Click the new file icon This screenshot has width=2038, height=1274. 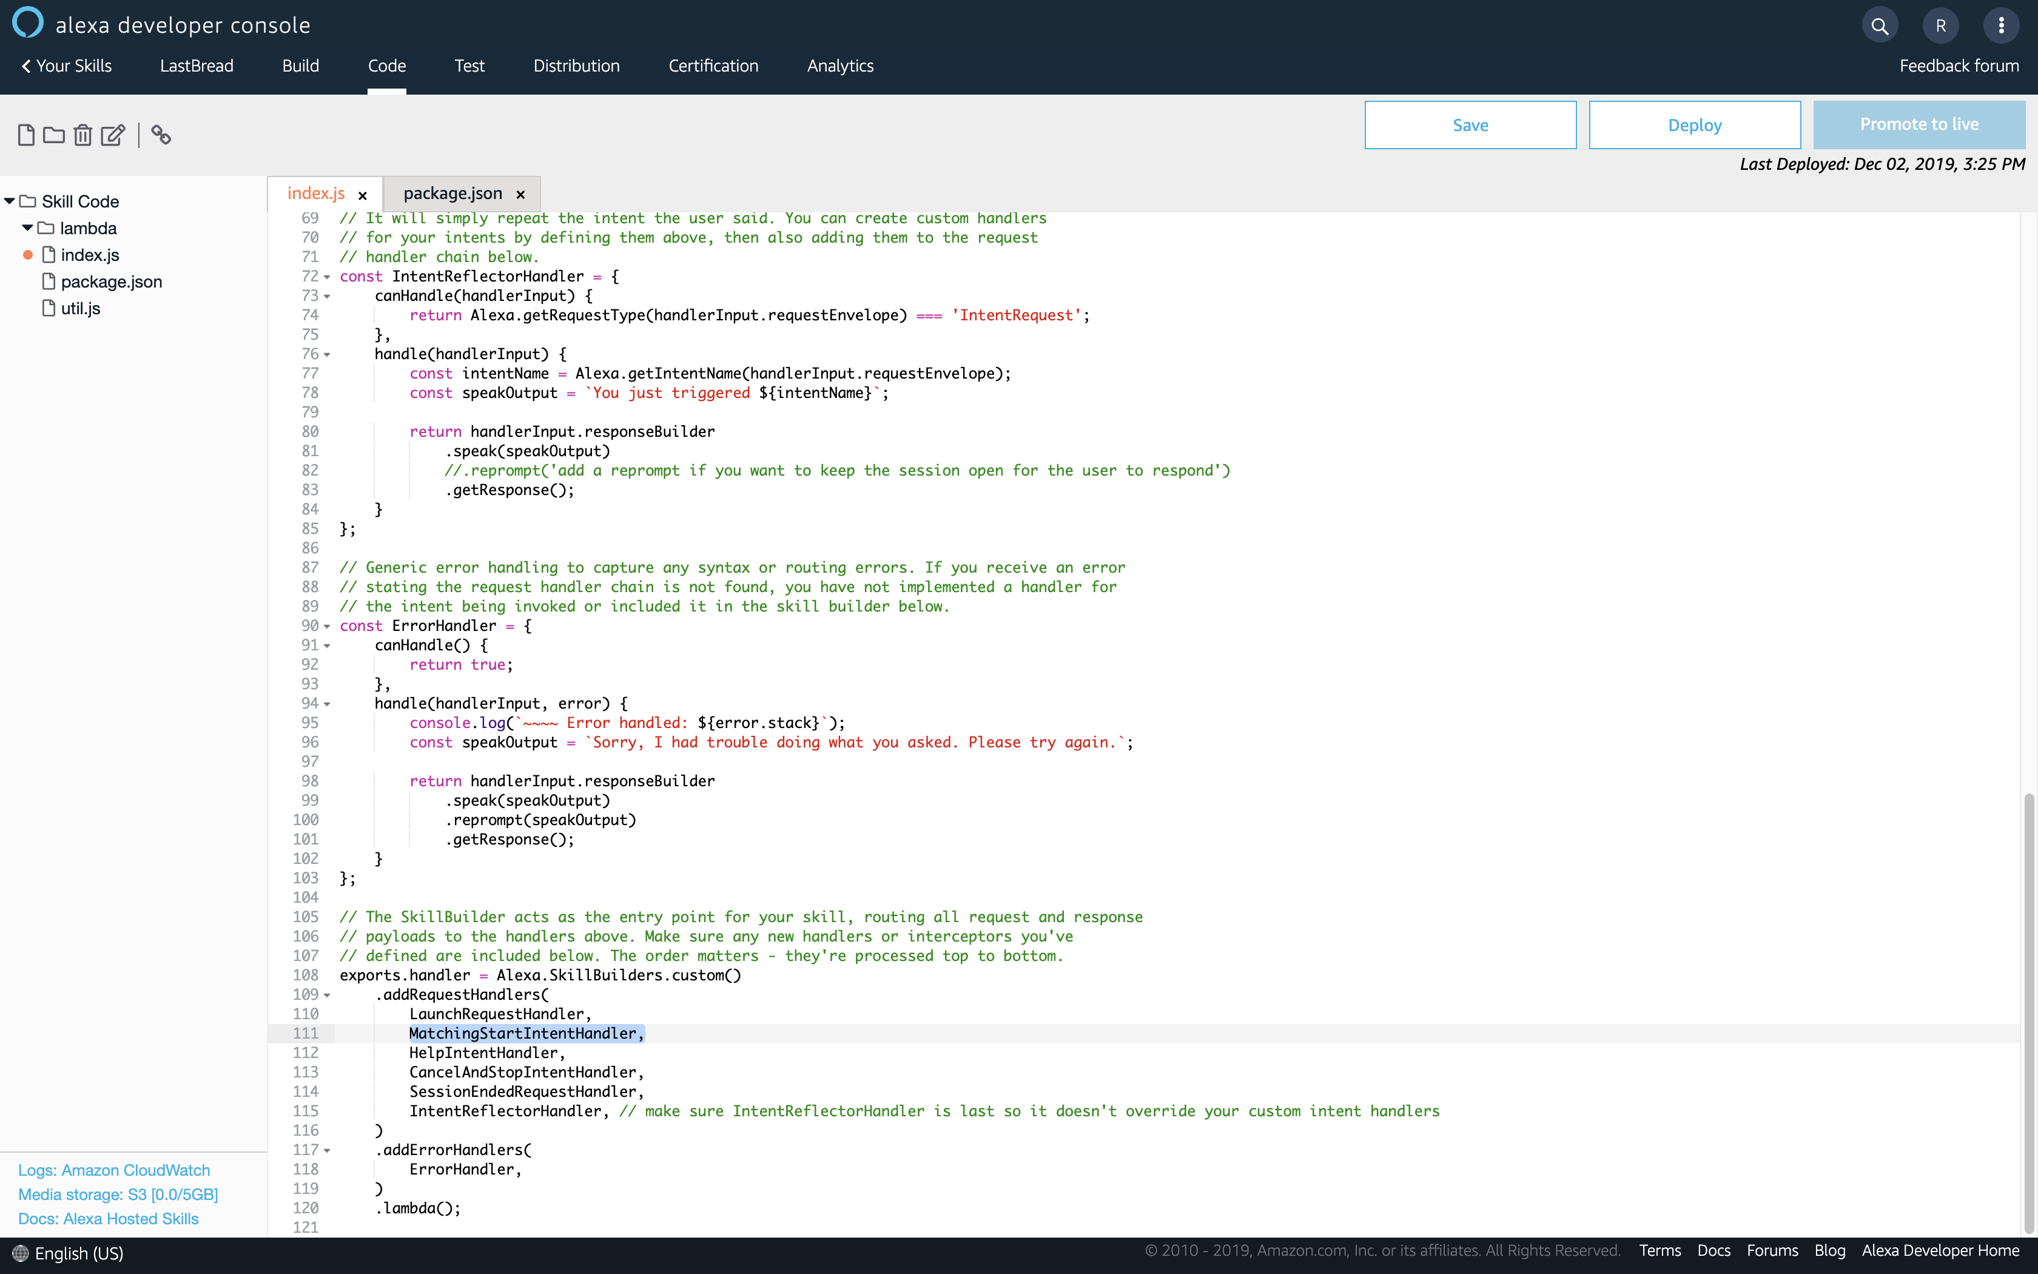point(26,135)
